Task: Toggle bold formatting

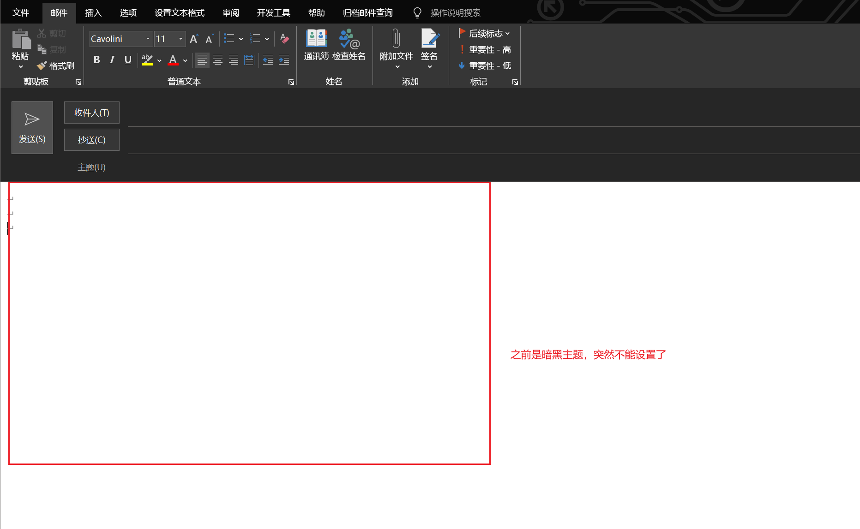Action: point(96,59)
